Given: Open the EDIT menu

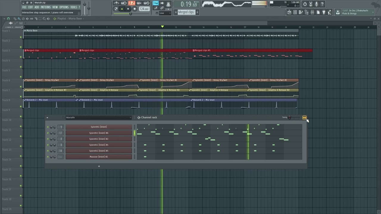Looking at the screenshot, I should point(31,7).
